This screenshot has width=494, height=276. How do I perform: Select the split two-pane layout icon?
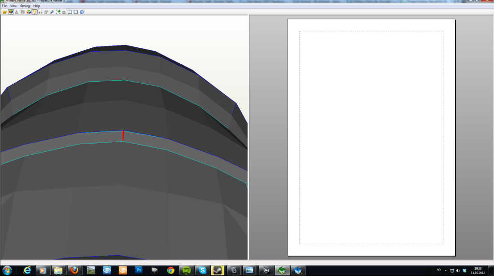click(x=70, y=12)
